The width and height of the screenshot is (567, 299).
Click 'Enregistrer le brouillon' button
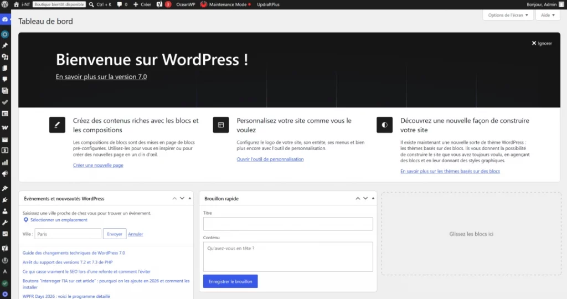(230, 281)
